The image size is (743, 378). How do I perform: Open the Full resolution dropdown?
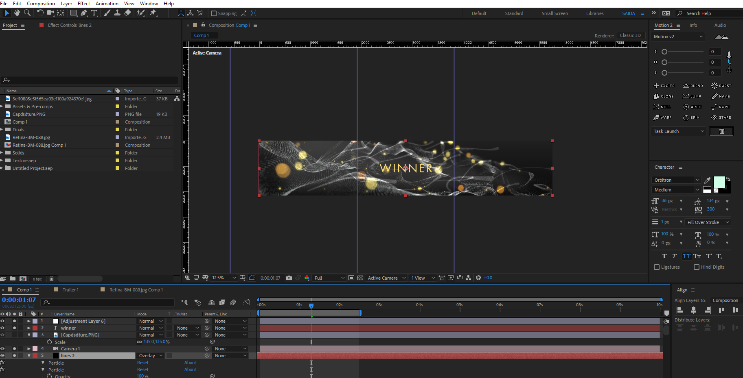[329, 278]
